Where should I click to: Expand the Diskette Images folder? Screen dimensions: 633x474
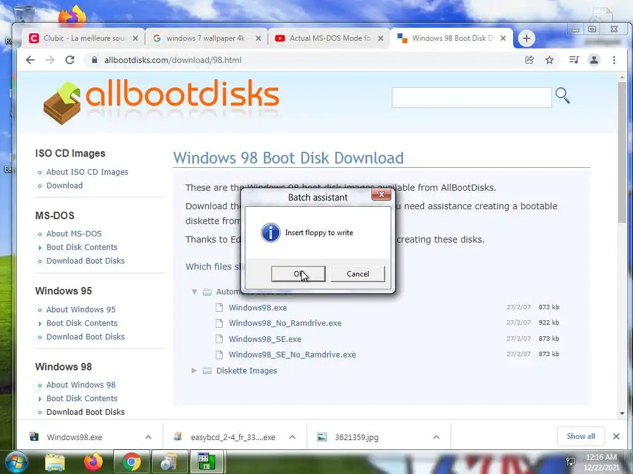coord(194,370)
